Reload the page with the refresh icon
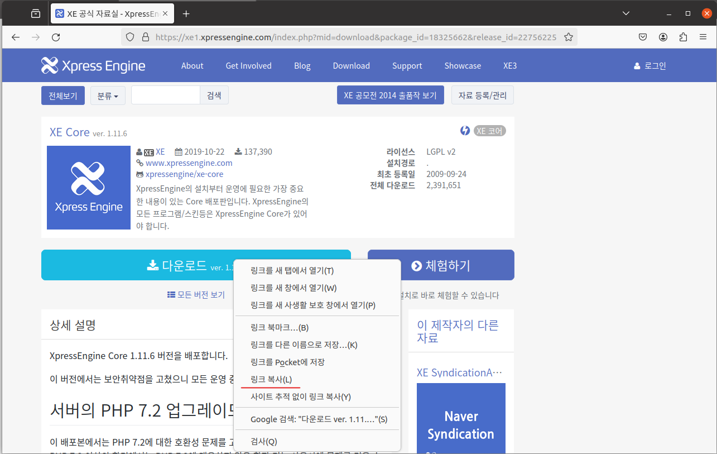The image size is (717, 454). click(56, 37)
